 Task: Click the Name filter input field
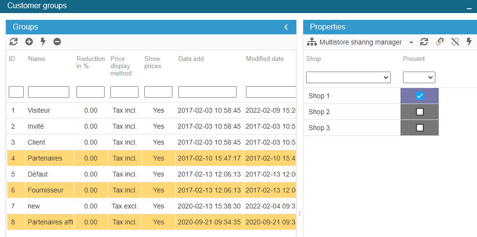coord(48,92)
